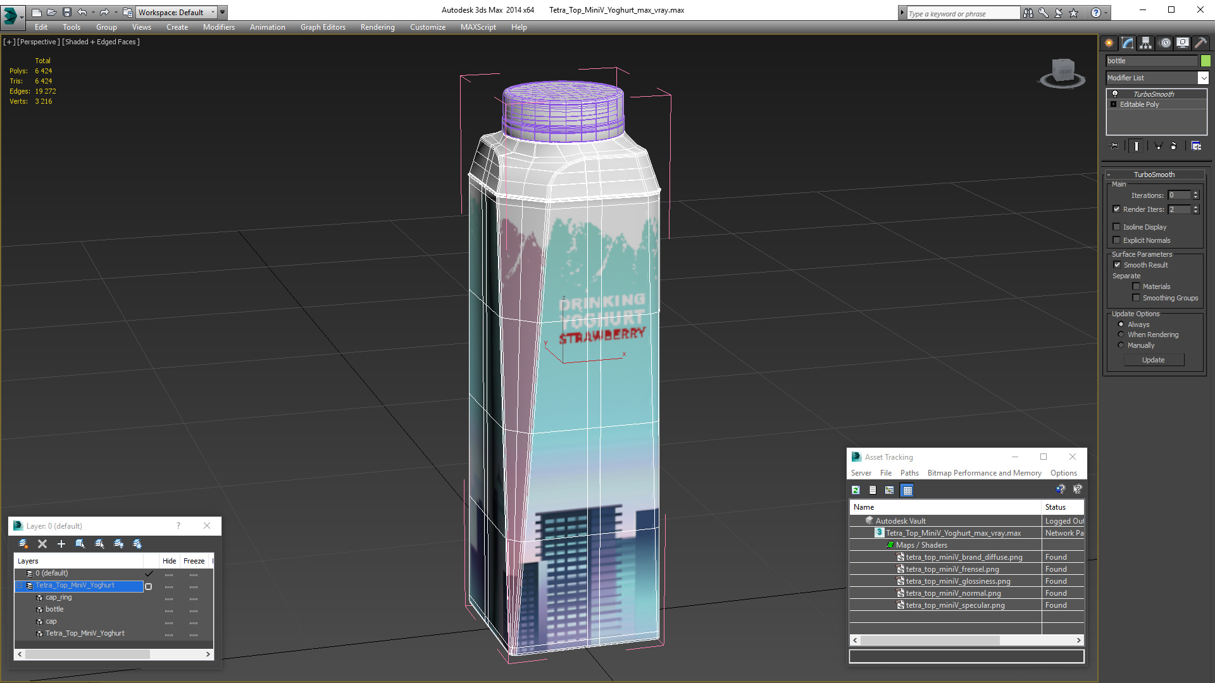Click Status column header in Asset Tracking

pos(1062,507)
